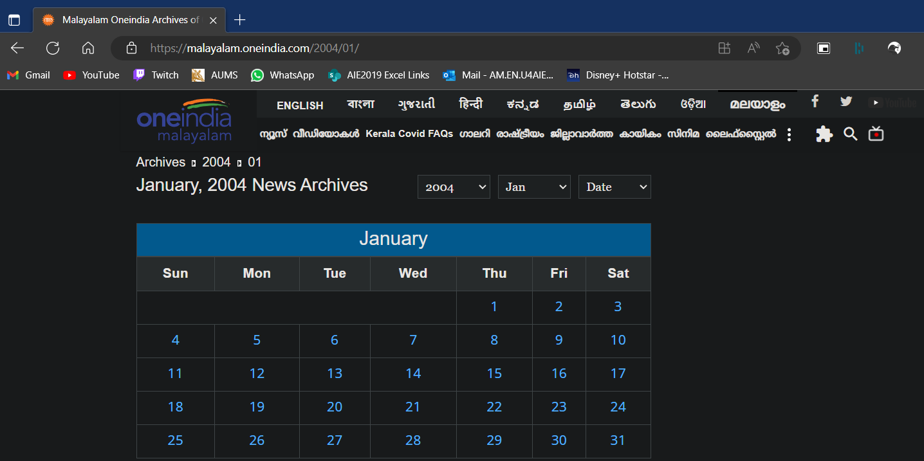This screenshot has height=461, width=924.
Task: Click the site security padlock icon
Action: tap(131, 48)
